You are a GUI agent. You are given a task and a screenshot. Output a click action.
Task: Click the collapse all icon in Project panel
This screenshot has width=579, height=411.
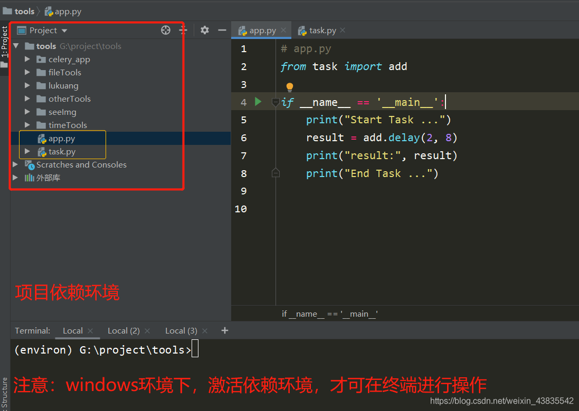pos(183,30)
